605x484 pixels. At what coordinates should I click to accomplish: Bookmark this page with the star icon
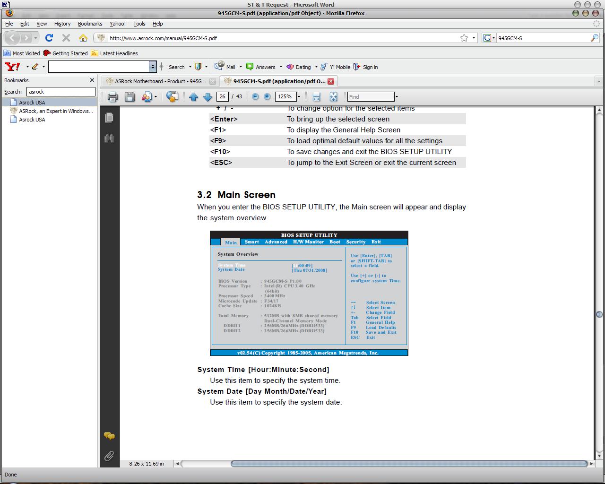tap(464, 38)
